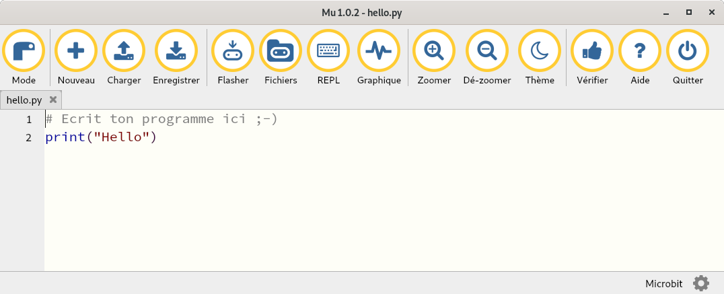Open the REPL keyboard icon
The image size is (724, 294).
(328, 50)
